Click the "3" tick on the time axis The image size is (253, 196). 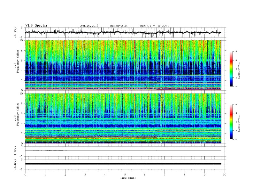(85, 175)
